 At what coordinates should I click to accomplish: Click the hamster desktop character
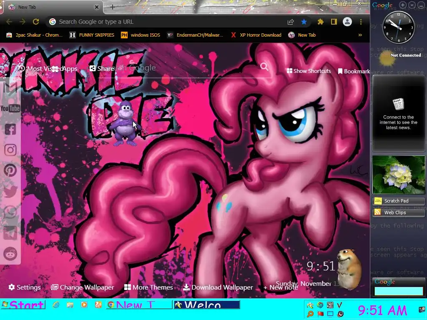click(349, 269)
